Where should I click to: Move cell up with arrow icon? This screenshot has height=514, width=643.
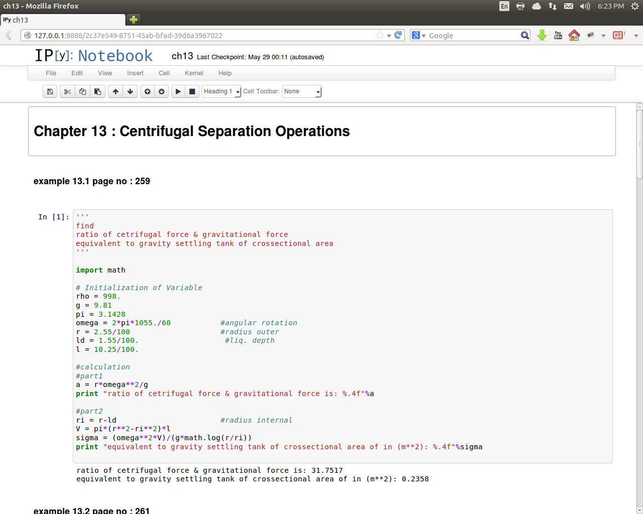(x=116, y=91)
